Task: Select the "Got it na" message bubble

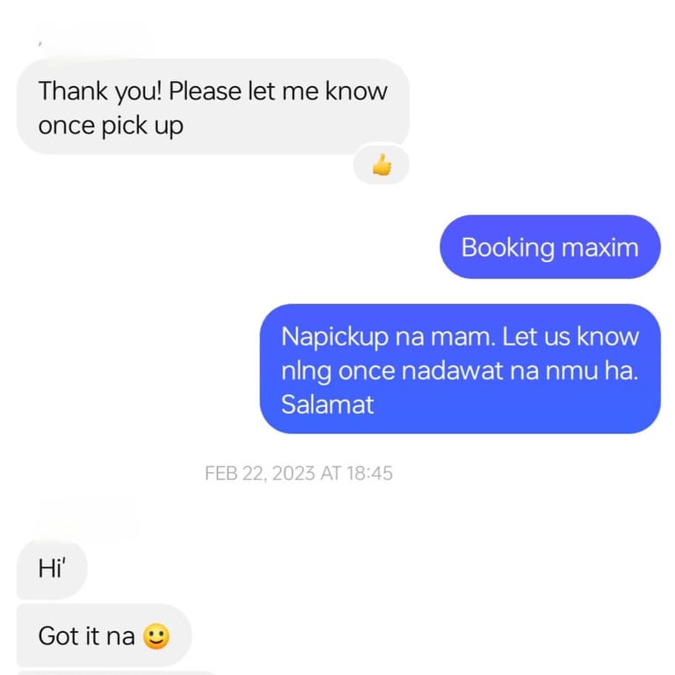Action: (104, 635)
